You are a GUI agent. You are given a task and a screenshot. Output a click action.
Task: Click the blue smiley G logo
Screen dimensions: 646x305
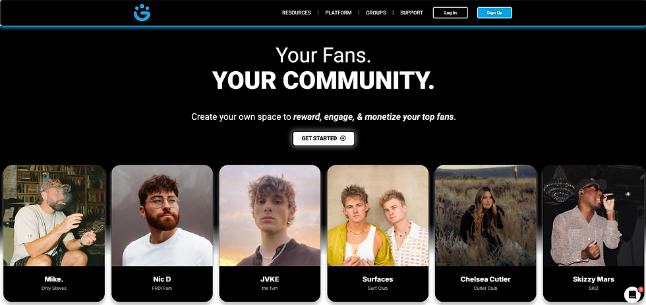(x=142, y=13)
